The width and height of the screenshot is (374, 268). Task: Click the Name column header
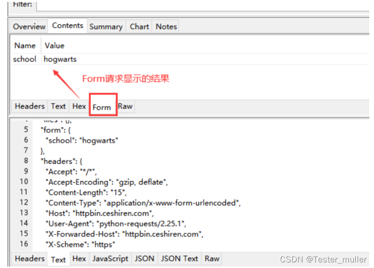point(25,45)
